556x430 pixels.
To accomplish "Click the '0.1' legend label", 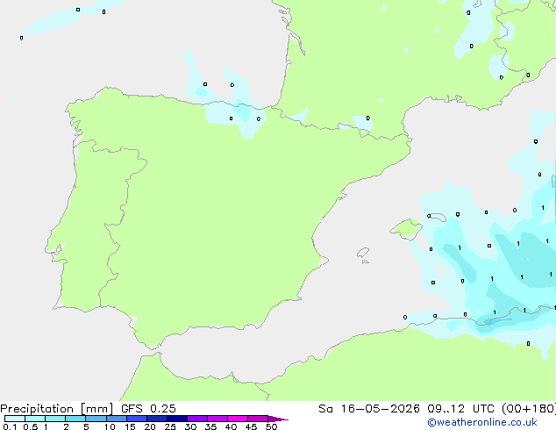I will pos(10,426).
